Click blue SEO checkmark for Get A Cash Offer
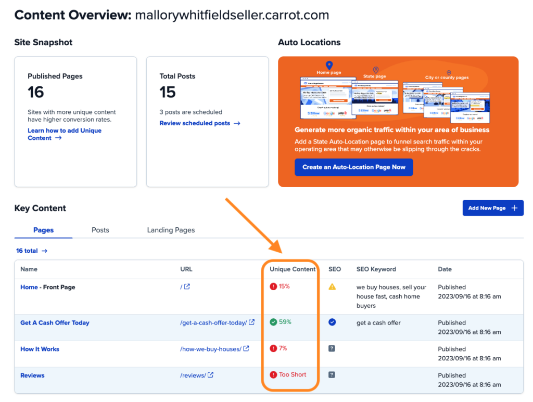Image resolution: width=533 pixels, height=402 pixels. pos(332,322)
